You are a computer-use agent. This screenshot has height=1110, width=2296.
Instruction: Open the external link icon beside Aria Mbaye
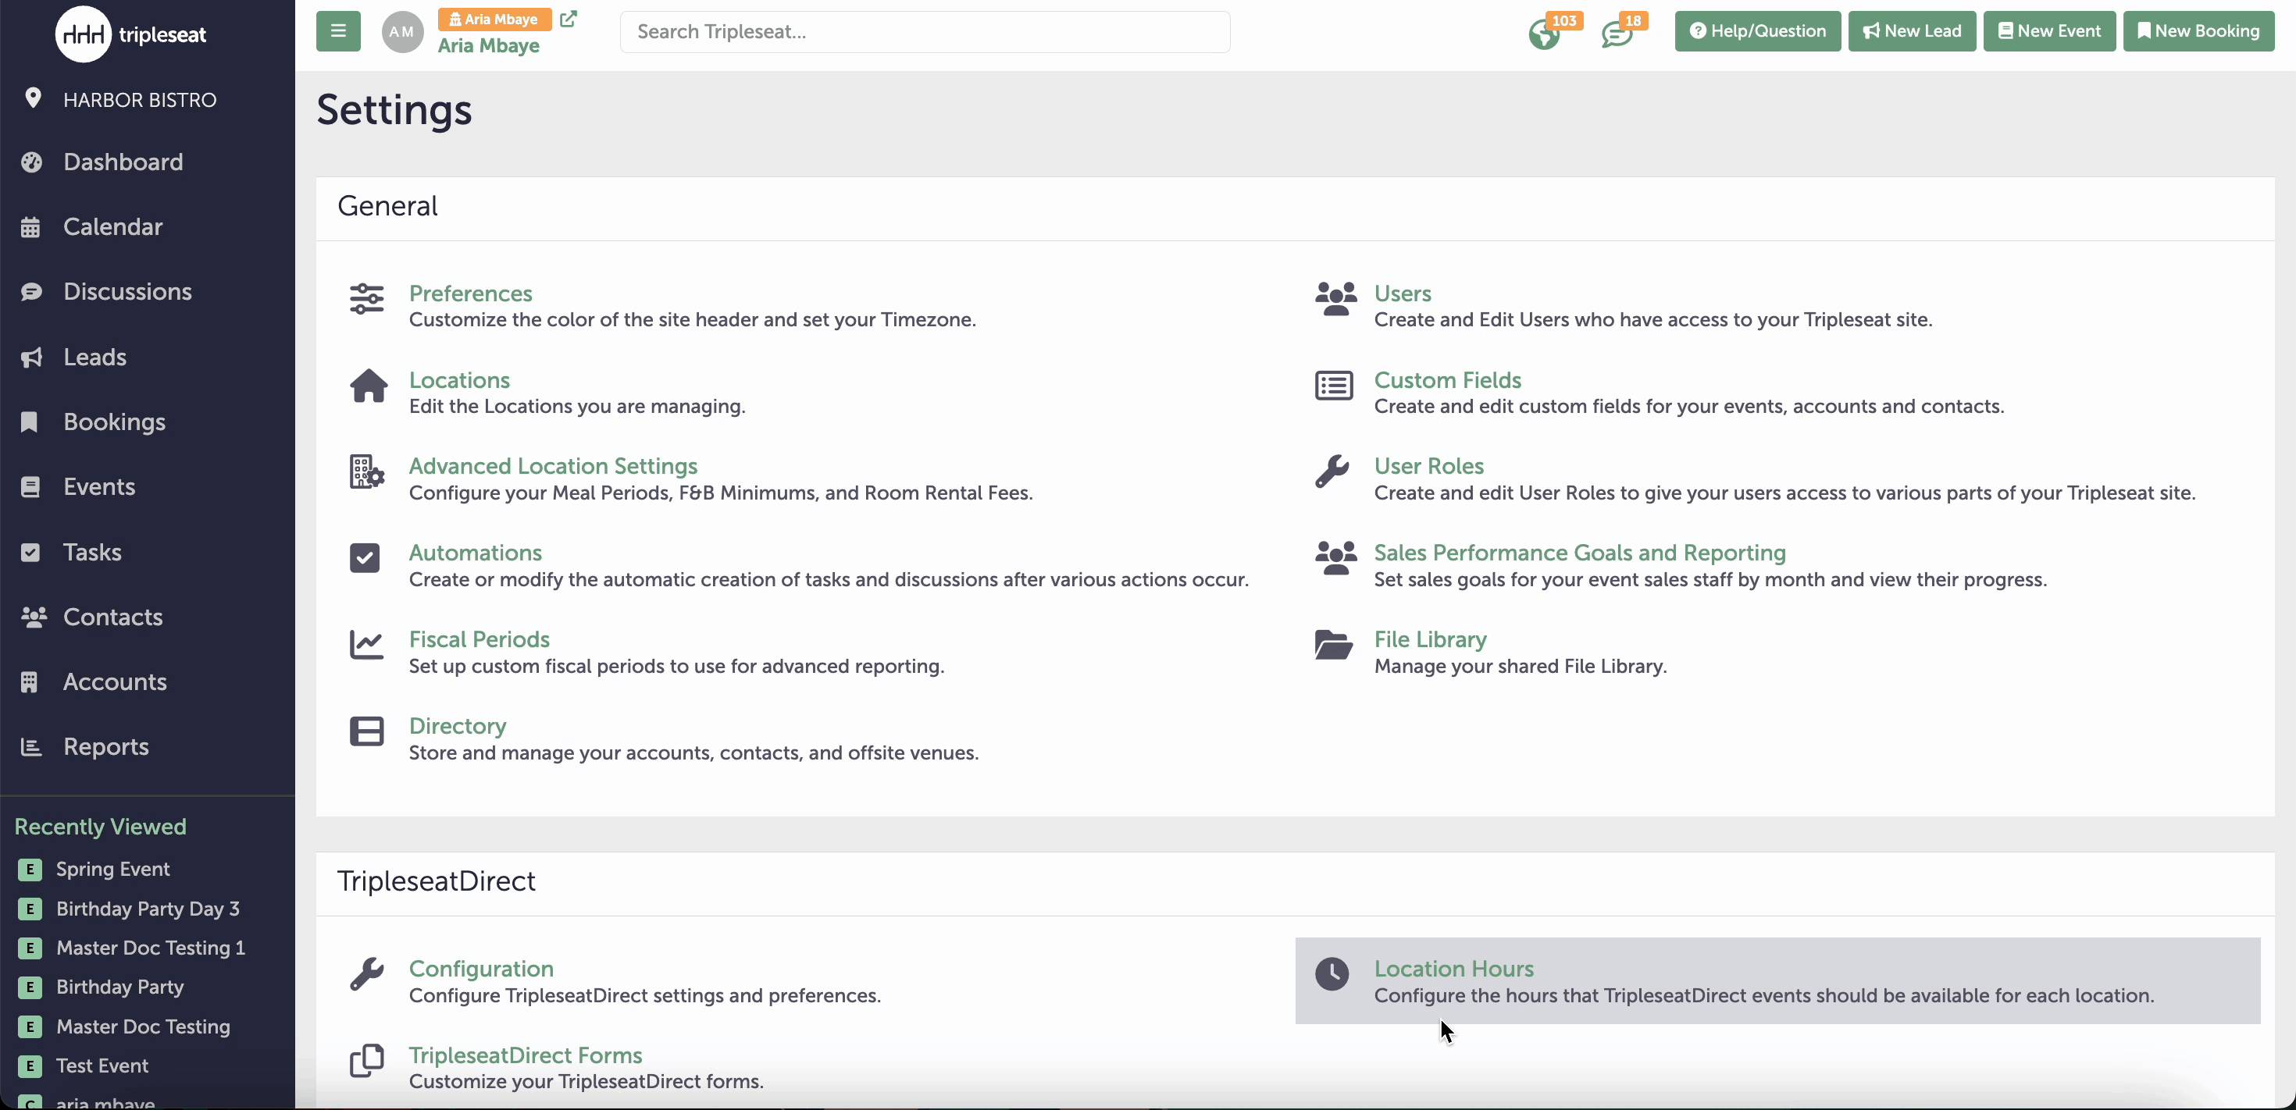(x=569, y=19)
